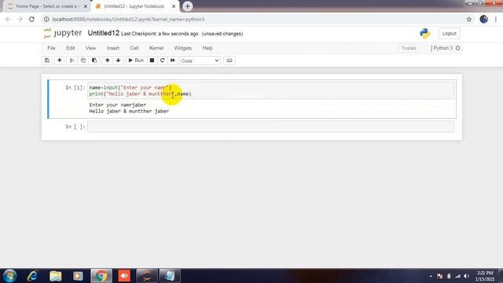Adjust system volume in tray

point(466,276)
